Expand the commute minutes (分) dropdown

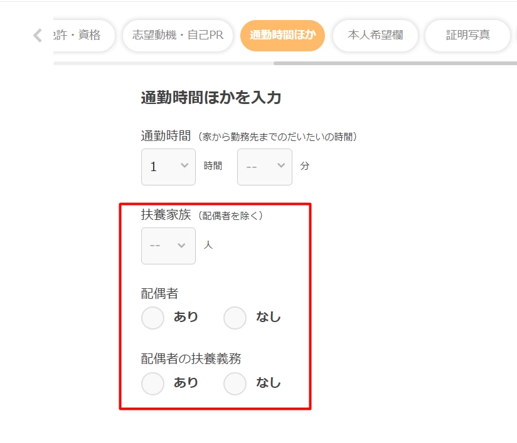pos(264,167)
